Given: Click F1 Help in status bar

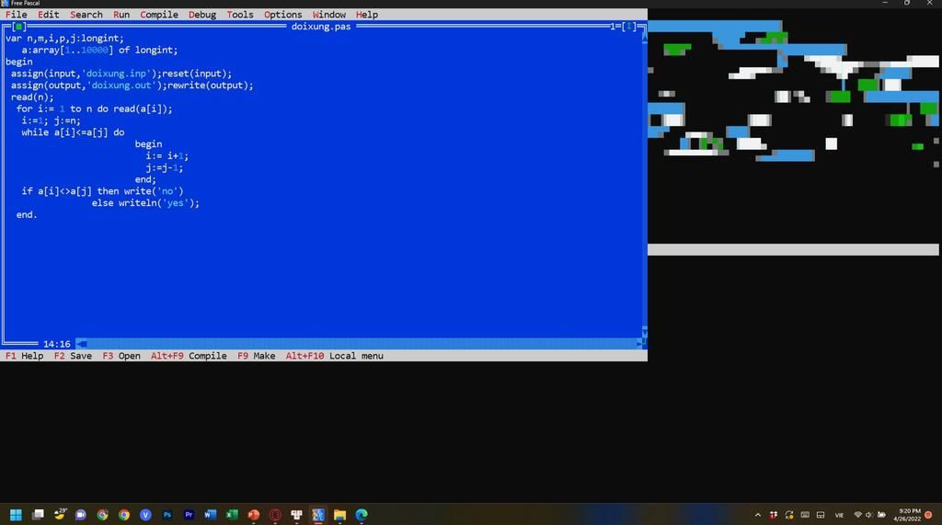Looking at the screenshot, I should coord(25,356).
